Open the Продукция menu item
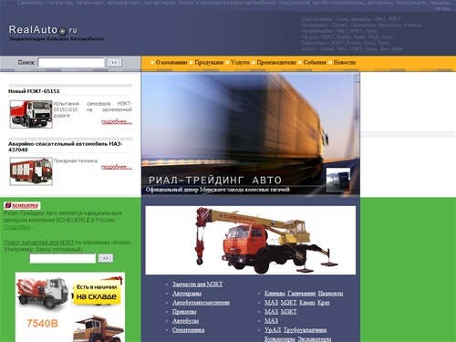 point(209,62)
